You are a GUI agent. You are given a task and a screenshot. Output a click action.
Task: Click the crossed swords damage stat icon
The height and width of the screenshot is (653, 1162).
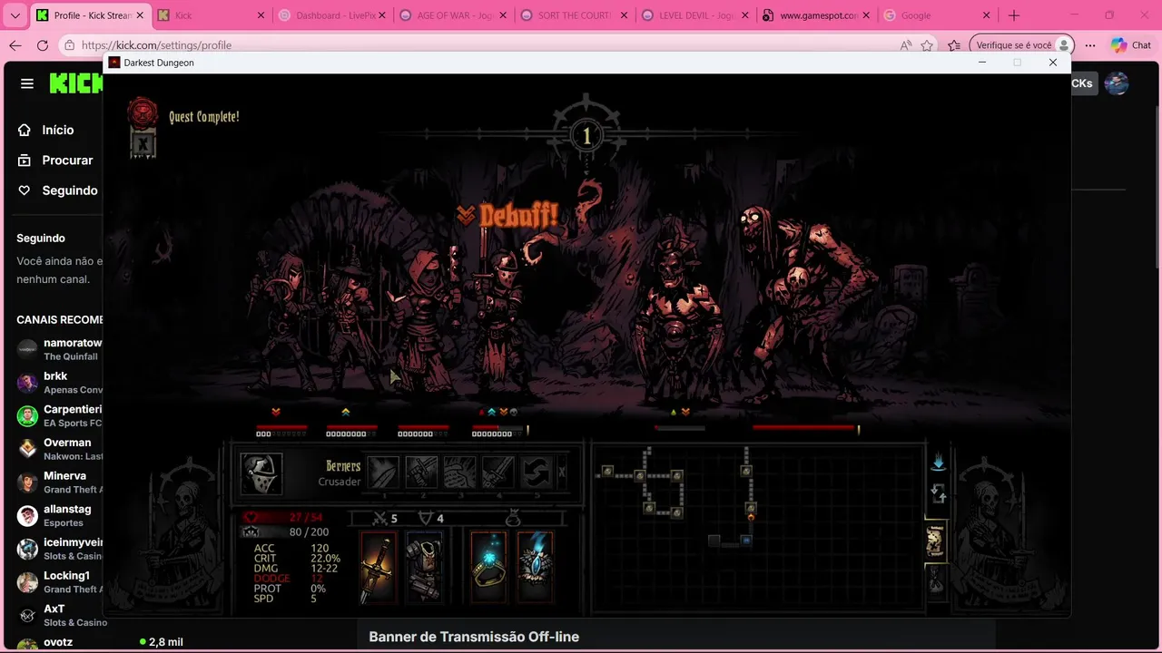tap(380, 519)
